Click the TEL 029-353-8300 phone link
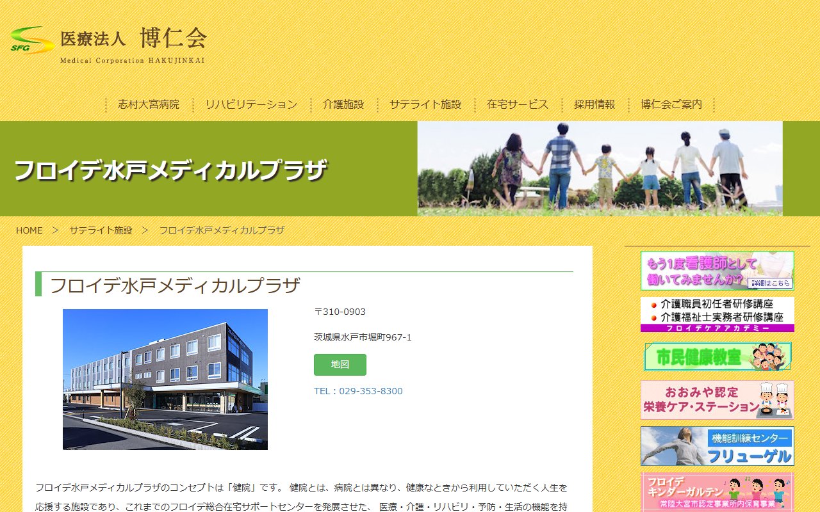820x512 pixels. tap(358, 391)
